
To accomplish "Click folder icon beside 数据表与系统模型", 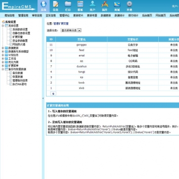I will click(x=6, y=51).
